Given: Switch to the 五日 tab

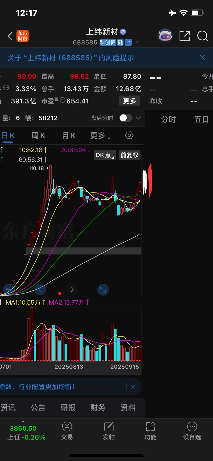Looking at the screenshot, I should pos(201,119).
